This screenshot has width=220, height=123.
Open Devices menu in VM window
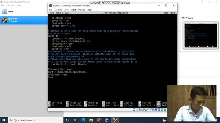pos(82,10)
